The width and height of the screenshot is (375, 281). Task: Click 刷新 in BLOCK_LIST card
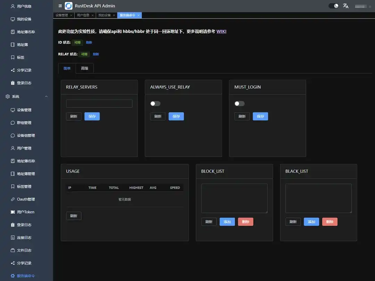(x=209, y=222)
